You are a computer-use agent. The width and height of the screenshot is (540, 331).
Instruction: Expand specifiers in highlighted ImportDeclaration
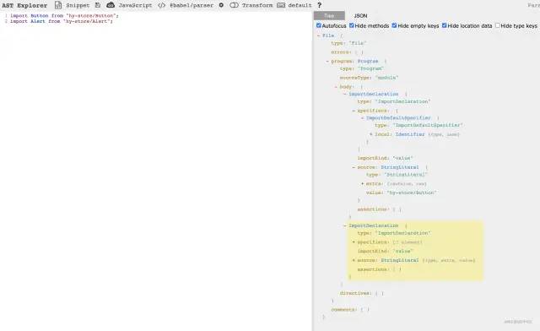coord(354,242)
